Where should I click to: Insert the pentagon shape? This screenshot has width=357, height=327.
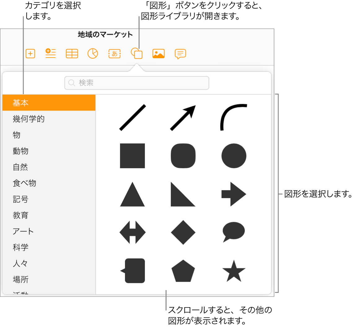183,271
